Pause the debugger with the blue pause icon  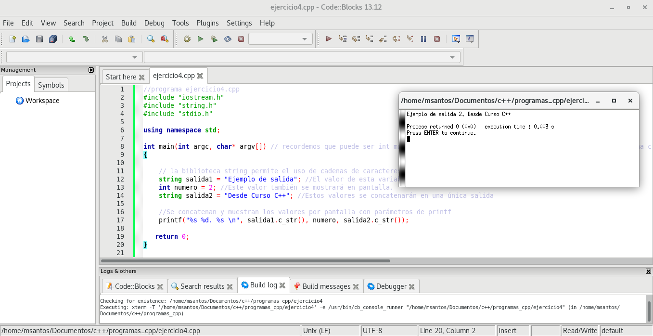pyautogui.click(x=423, y=39)
